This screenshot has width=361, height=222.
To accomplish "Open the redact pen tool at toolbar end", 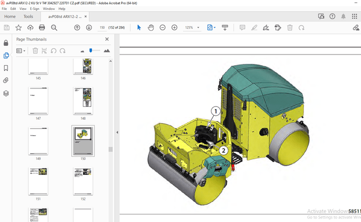I will 356,27.
